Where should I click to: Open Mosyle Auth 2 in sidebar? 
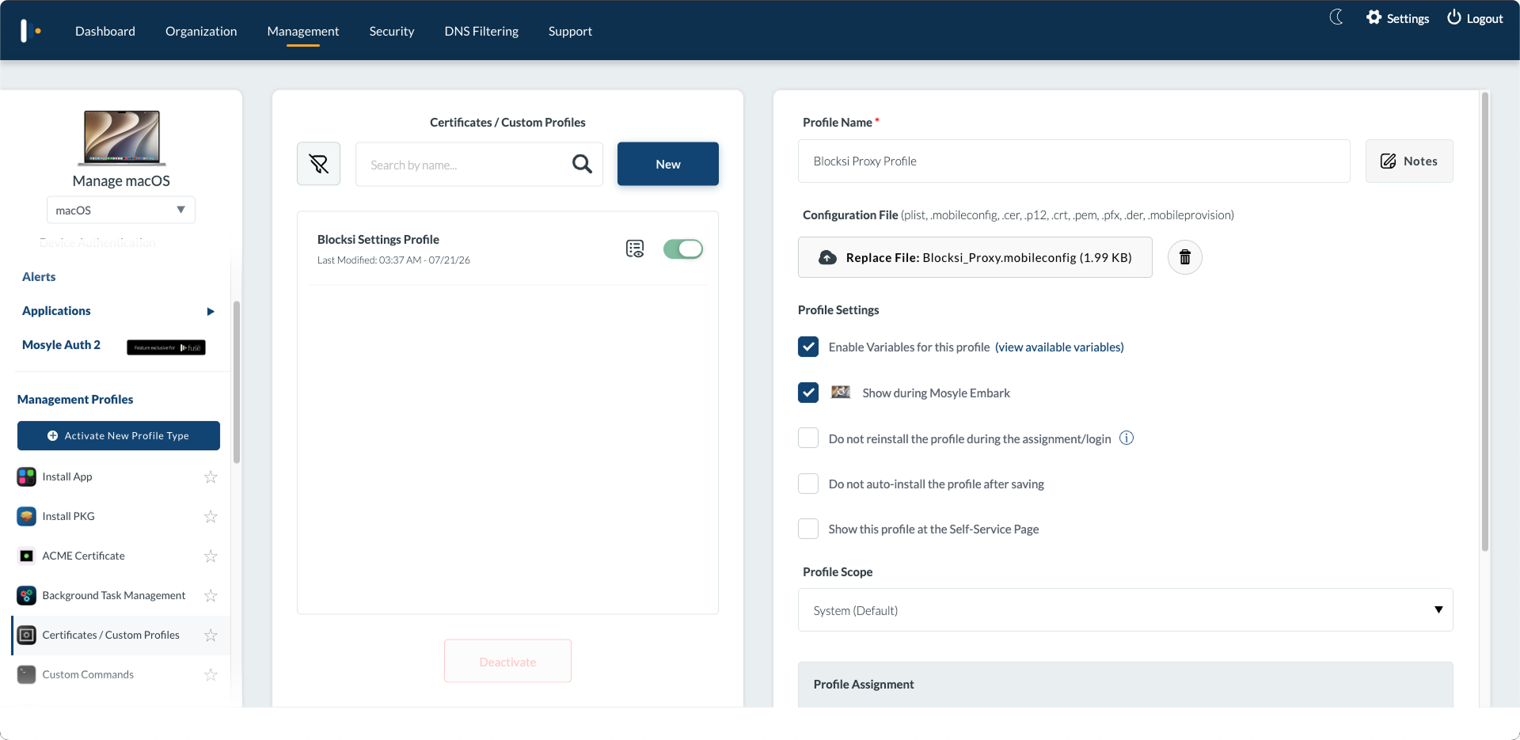pos(61,344)
